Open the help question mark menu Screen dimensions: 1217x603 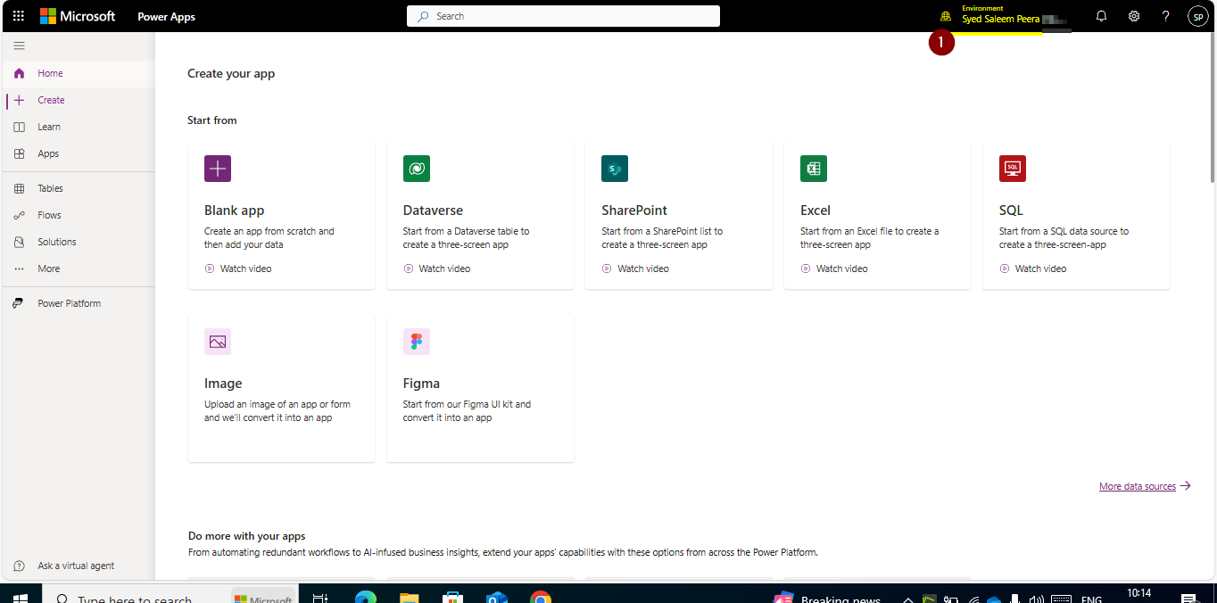(1165, 16)
